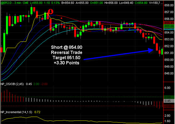Click the gray 0.45 marker on oscillator axis

169,101
